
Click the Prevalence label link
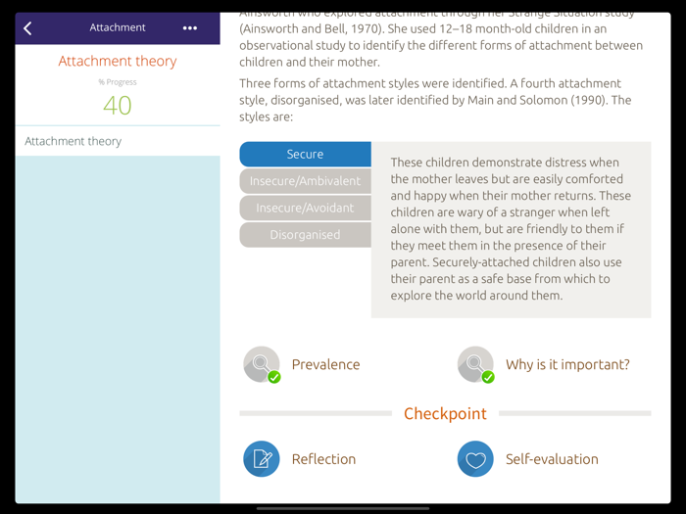[x=325, y=364]
